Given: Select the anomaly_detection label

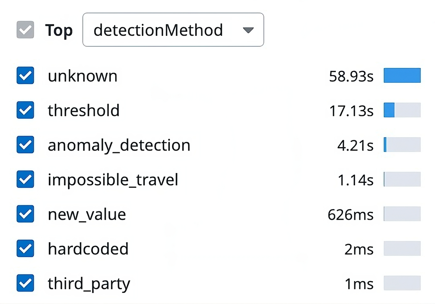Looking at the screenshot, I should click(119, 145).
